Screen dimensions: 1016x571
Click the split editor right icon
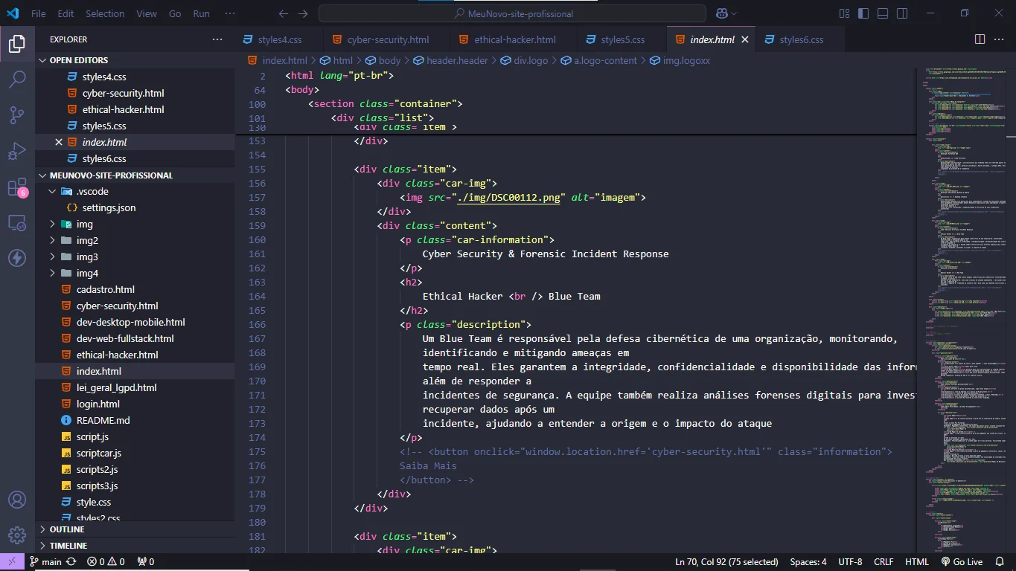pyautogui.click(x=980, y=39)
